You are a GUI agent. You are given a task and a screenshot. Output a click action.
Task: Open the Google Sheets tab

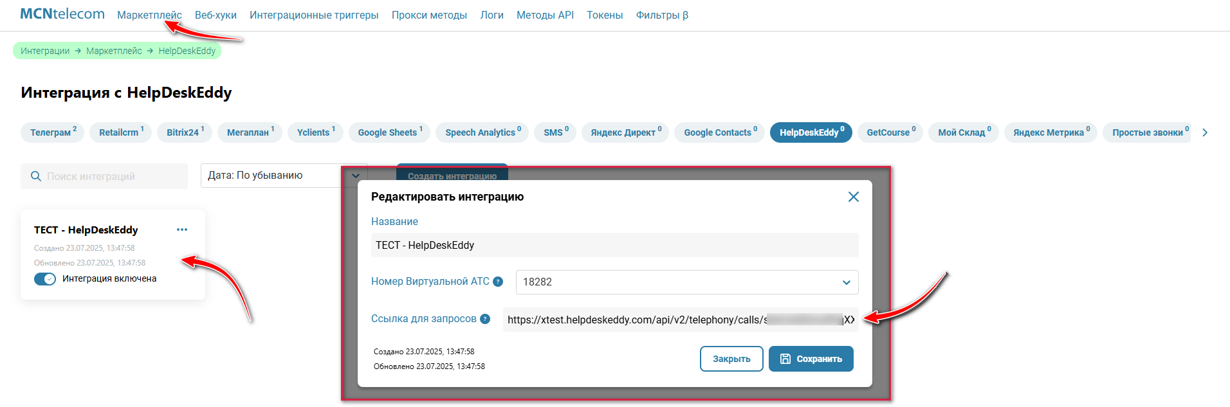click(389, 132)
